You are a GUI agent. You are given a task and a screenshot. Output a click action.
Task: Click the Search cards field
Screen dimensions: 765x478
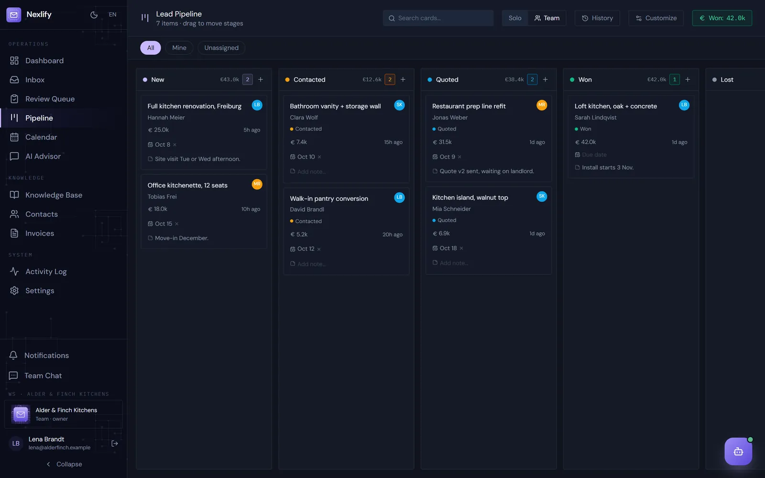click(438, 18)
